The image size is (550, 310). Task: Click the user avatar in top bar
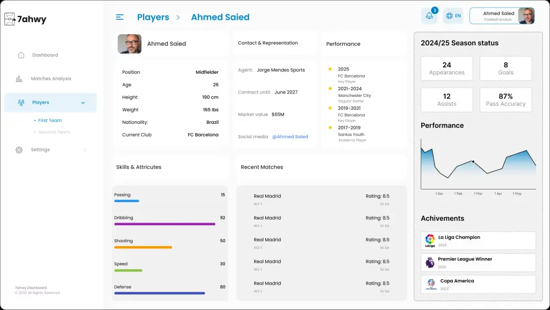coord(526,16)
